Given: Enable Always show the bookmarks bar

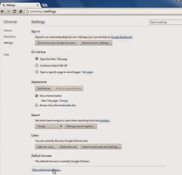Looking at the screenshot, I should tap(37, 105).
